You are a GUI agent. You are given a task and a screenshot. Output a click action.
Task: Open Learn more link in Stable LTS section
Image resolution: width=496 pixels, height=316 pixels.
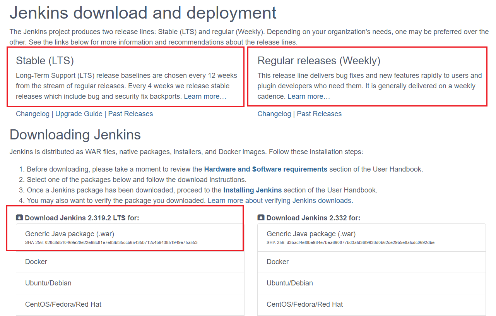point(205,96)
